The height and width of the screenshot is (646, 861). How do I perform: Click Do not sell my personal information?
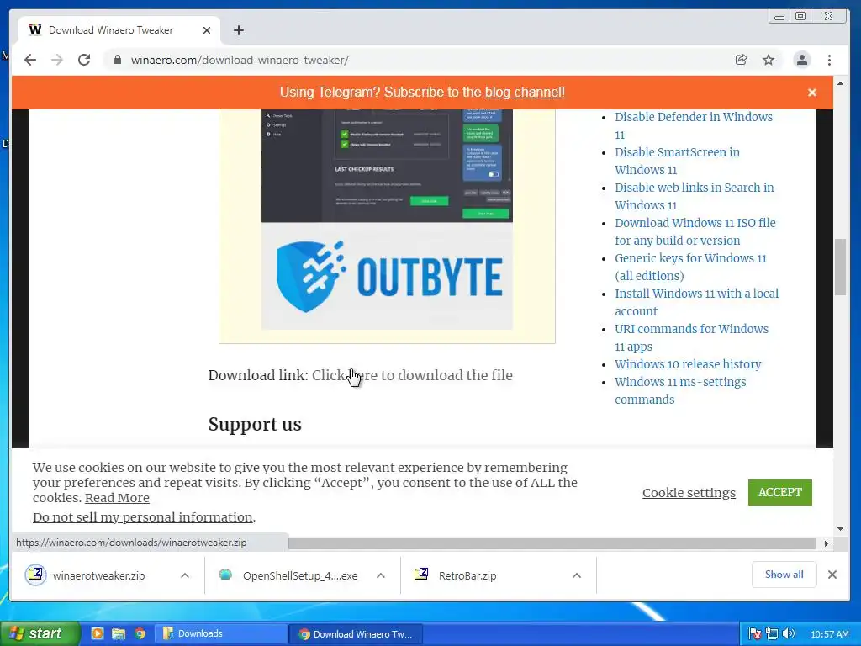coord(143,517)
